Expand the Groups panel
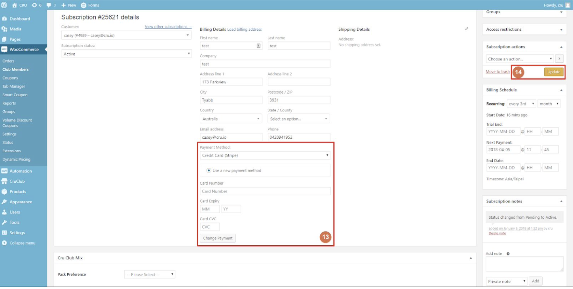 pyautogui.click(x=561, y=12)
